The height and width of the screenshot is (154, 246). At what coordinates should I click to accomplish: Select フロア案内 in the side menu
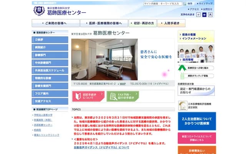click(x=50, y=94)
